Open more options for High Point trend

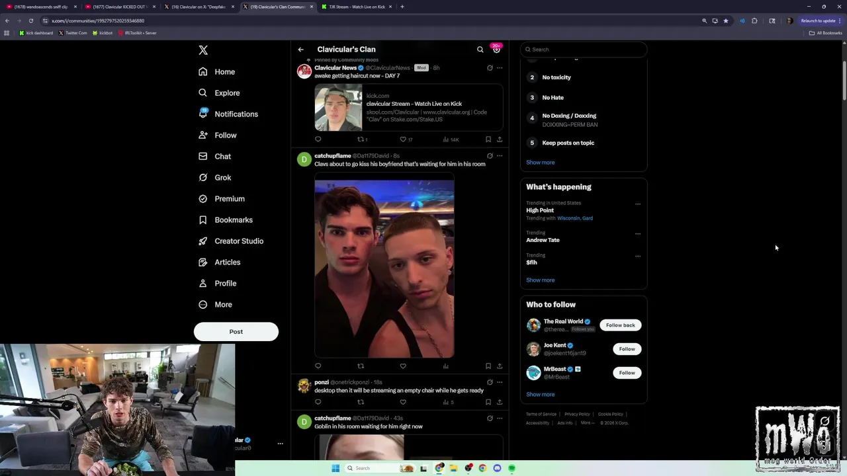coord(638,204)
